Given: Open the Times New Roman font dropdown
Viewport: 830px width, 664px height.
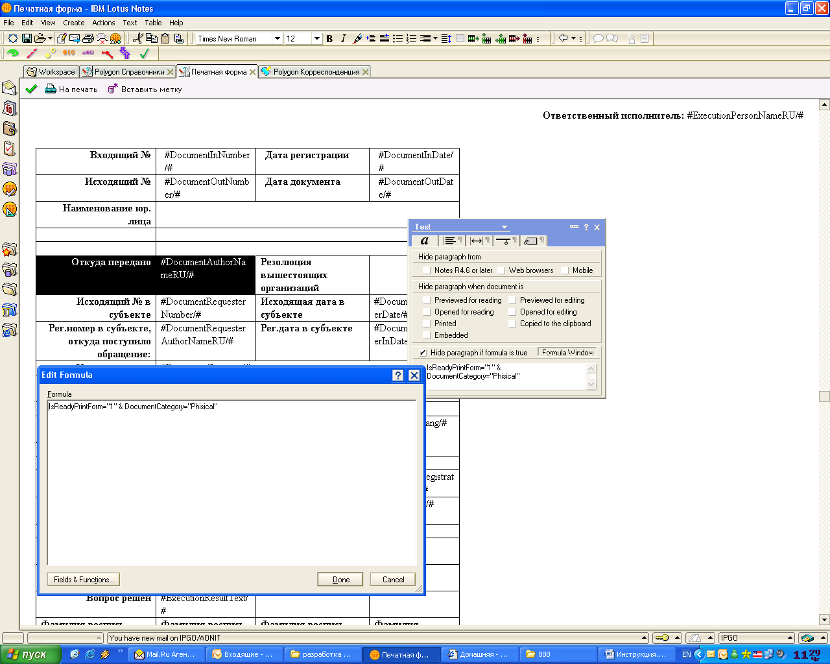Looking at the screenshot, I should click(278, 39).
